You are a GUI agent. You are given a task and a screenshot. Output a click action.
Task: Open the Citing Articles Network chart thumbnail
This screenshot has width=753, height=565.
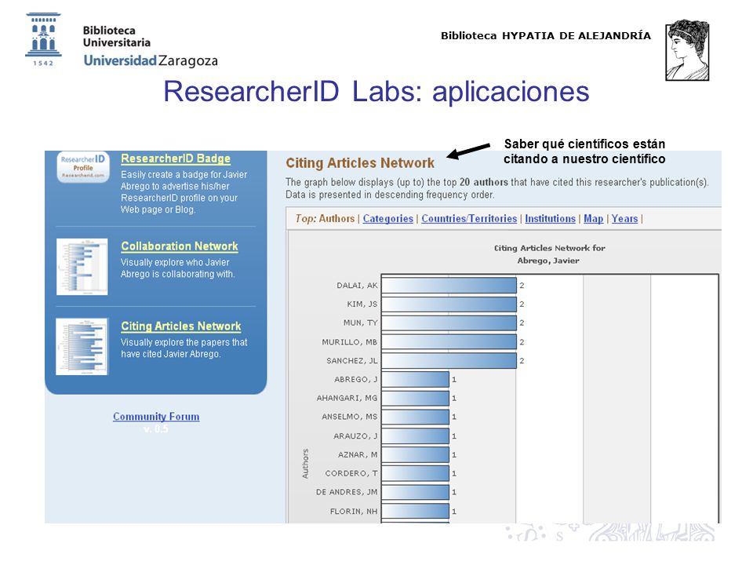coord(82,346)
